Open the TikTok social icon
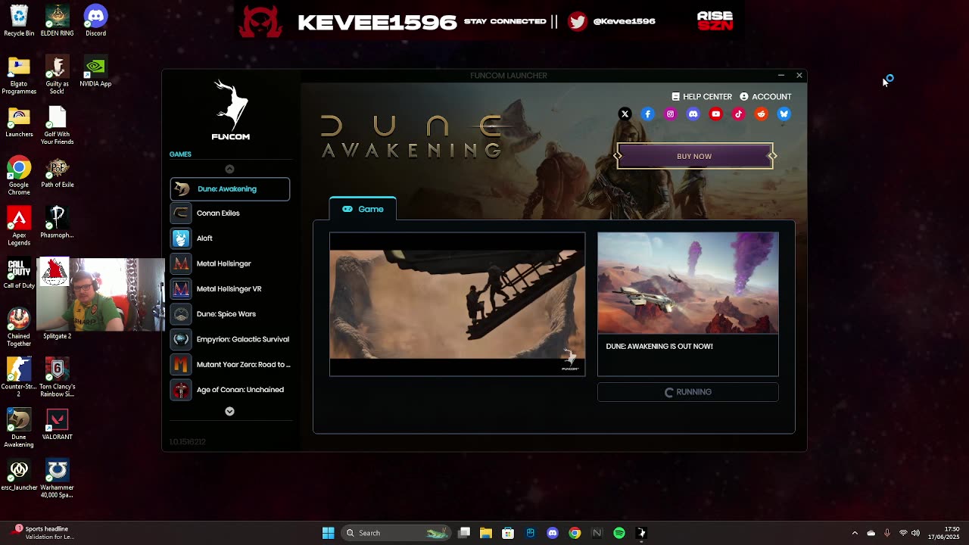 pyautogui.click(x=738, y=114)
